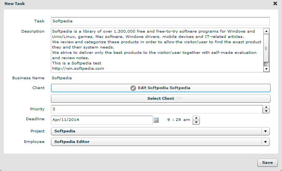Click the description scrollbar up arrow

(x=266, y=31)
